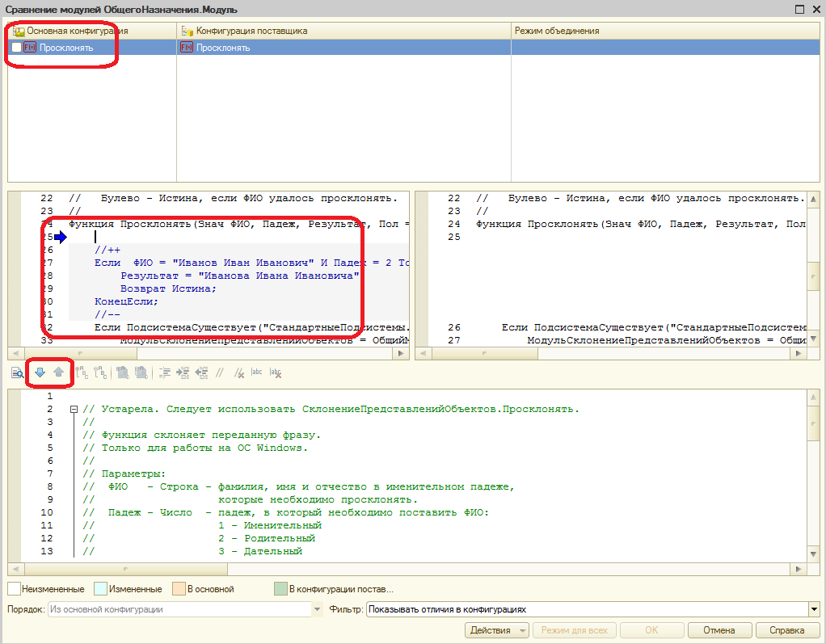Click the main configuration header icon
The image size is (826, 644).
[x=19, y=31]
